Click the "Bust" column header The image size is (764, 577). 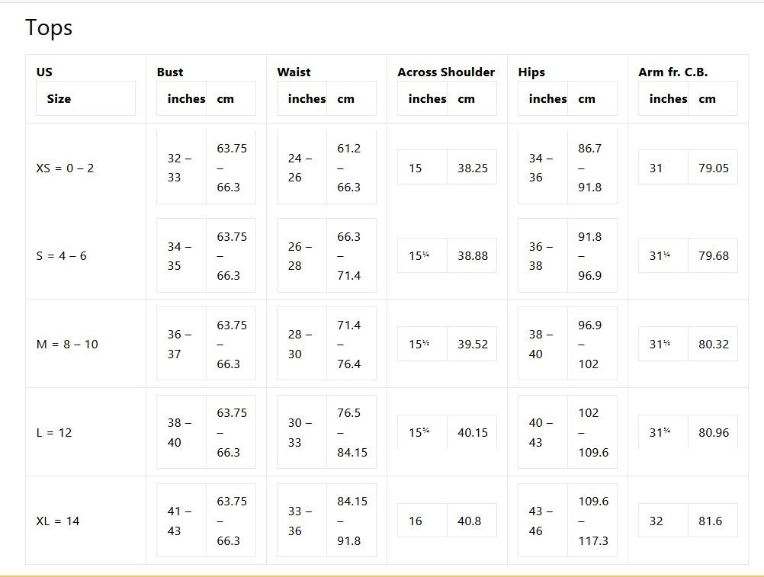pyautogui.click(x=170, y=72)
